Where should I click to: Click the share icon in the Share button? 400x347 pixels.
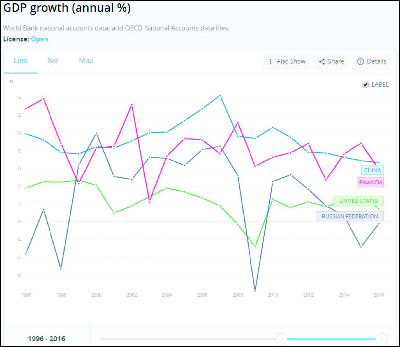click(x=322, y=61)
